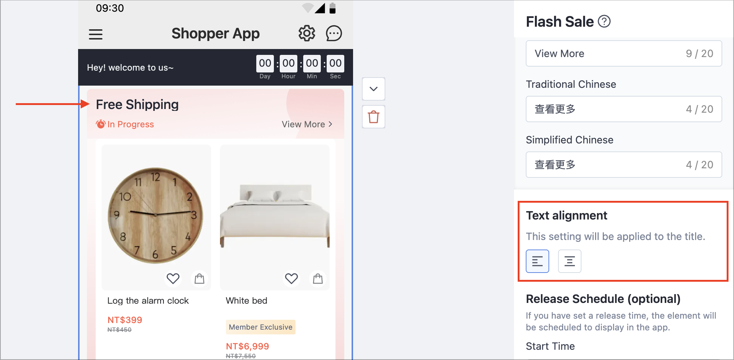Click the Free Shipping title
This screenshot has width=734, height=360.
point(137,105)
